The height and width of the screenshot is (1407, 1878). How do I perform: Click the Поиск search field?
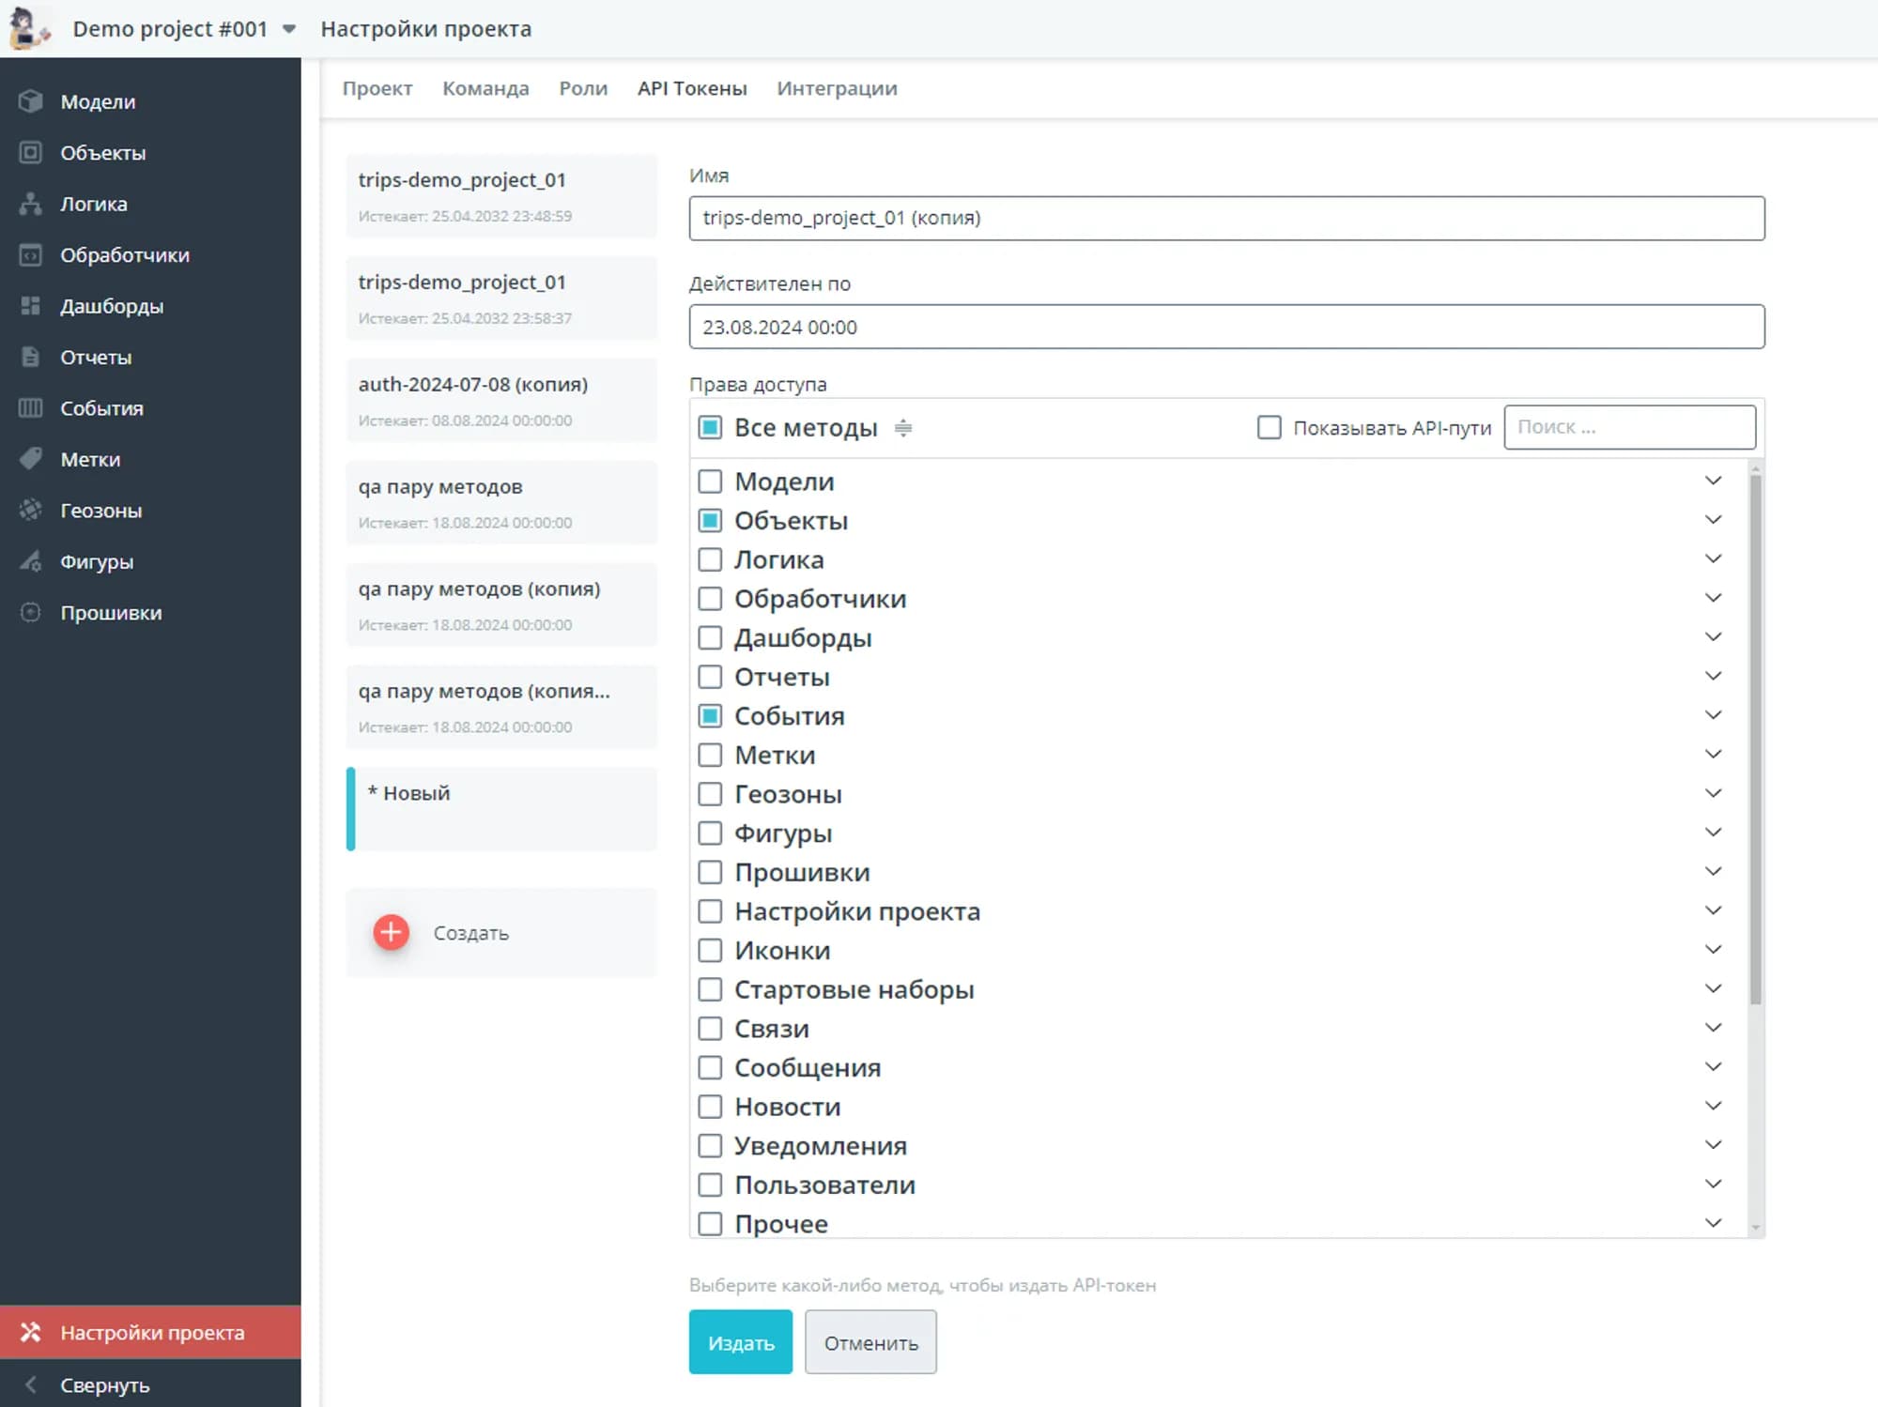[x=1629, y=427]
